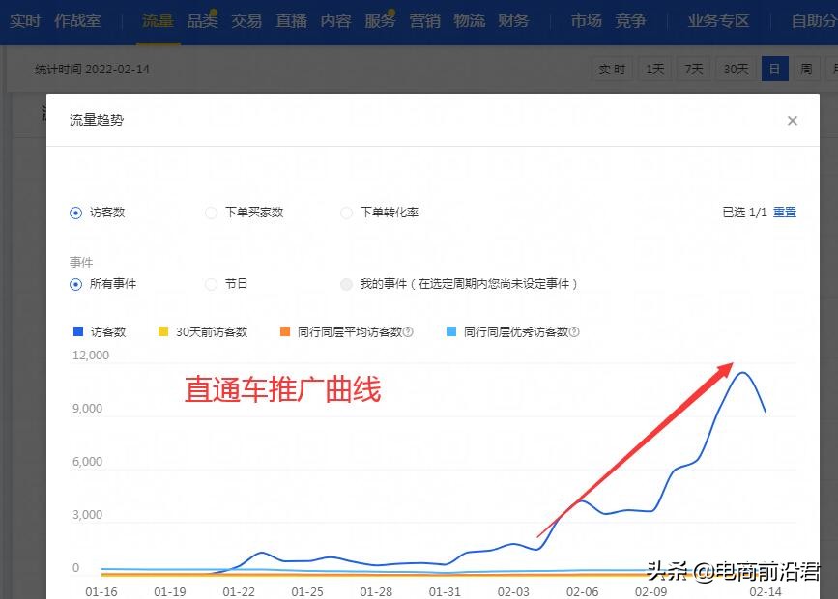838x599 pixels.
Task: Switch time range to 30天
Action: [x=734, y=69]
